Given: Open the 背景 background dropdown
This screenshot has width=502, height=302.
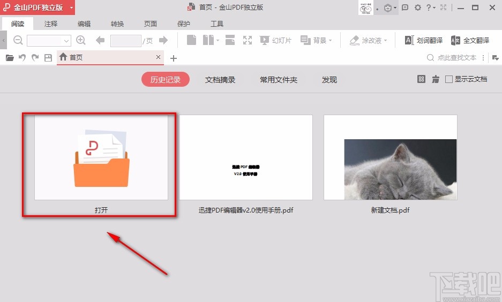Looking at the screenshot, I should click(316, 40).
